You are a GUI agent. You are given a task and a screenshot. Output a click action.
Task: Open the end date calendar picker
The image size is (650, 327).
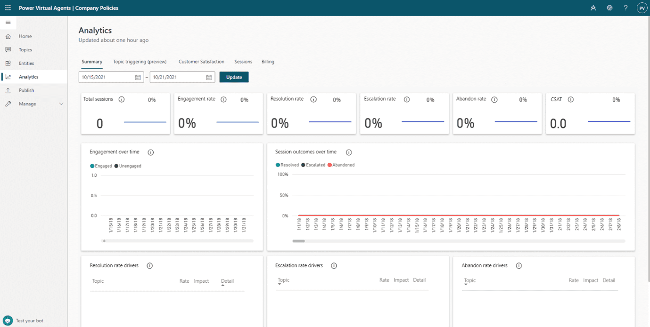209,77
